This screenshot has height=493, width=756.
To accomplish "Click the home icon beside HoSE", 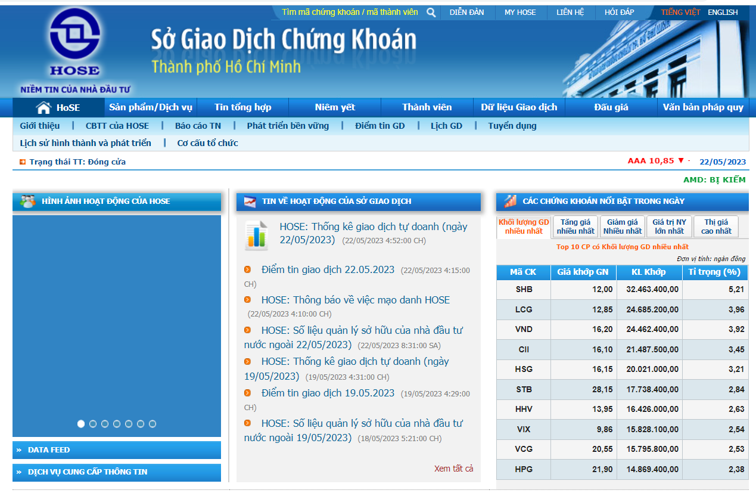I will click(x=43, y=108).
